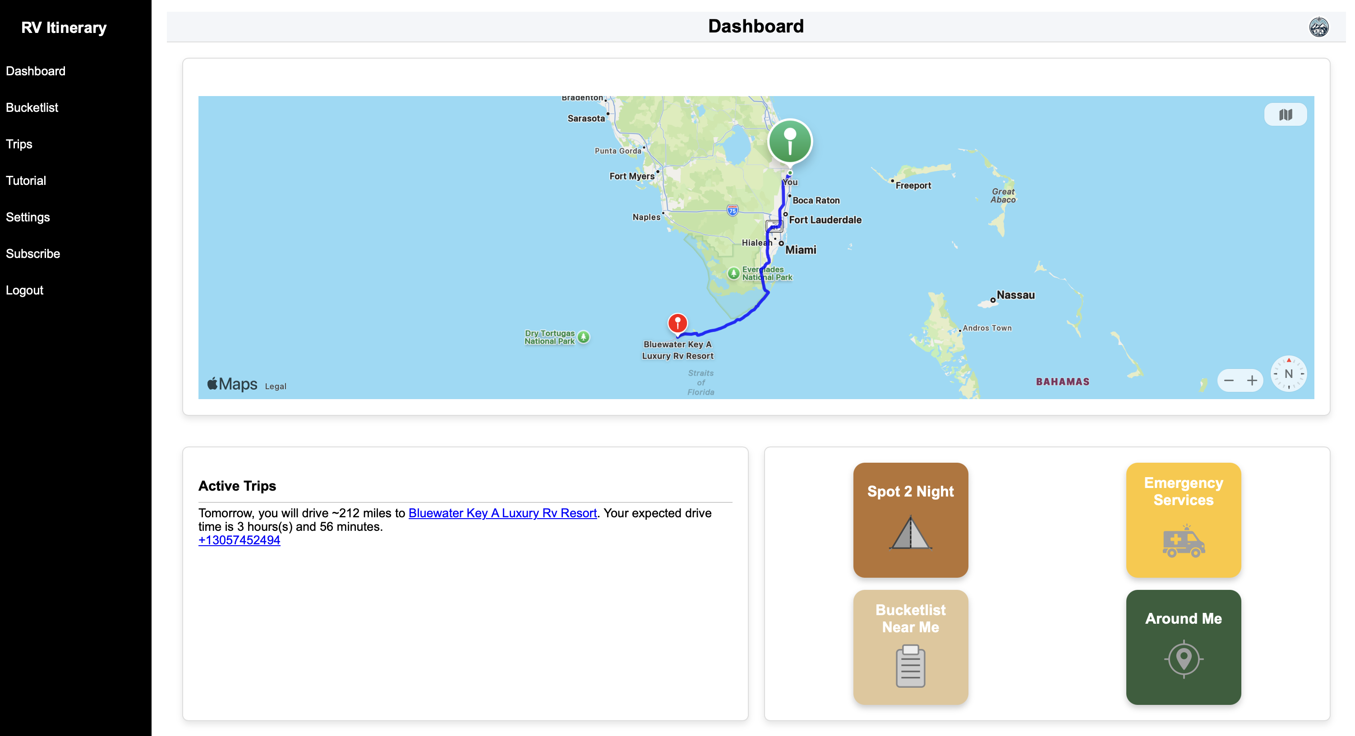Zoom out the map with minus
This screenshot has height=736, width=1355.
tap(1229, 380)
